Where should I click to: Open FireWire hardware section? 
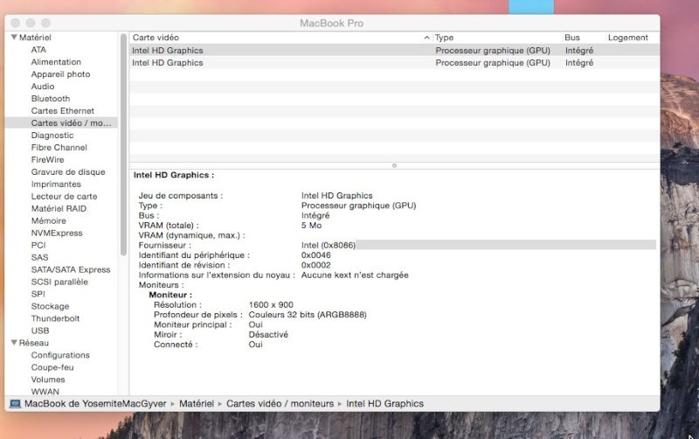click(47, 160)
